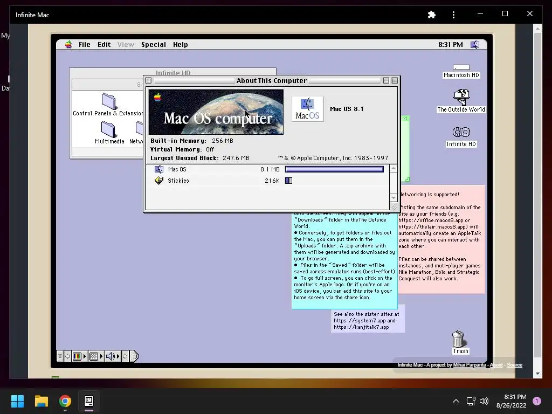The height and width of the screenshot is (414, 552).
Task: Open the File menu
Action: [x=85, y=44]
